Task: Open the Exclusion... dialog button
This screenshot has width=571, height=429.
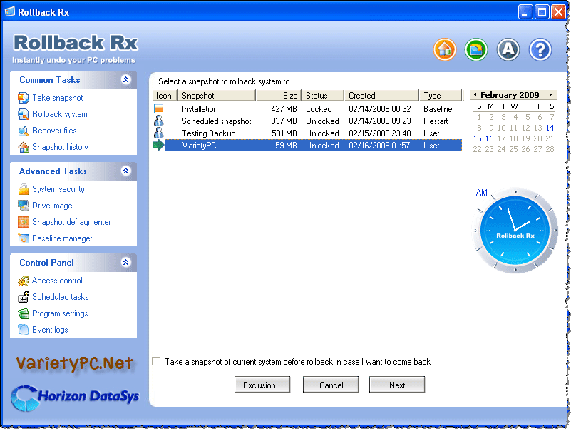Action: [x=262, y=385]
